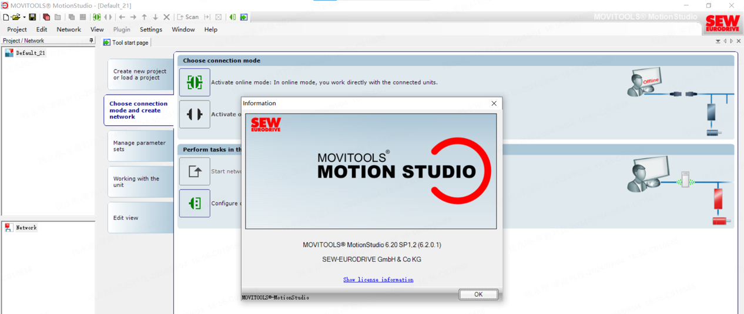Screen dimensions: 744x314
Task: Click the Start network scan icon button
Action: click(x=195, y=172)
